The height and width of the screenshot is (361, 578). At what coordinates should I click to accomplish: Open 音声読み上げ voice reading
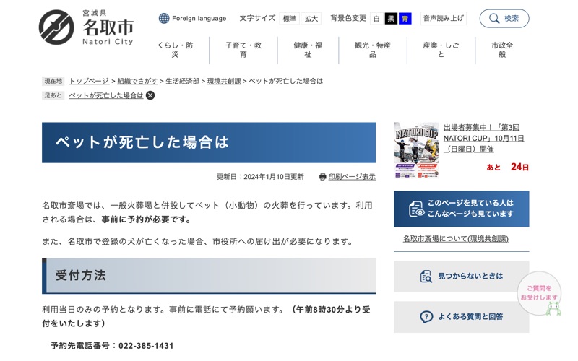444,19
